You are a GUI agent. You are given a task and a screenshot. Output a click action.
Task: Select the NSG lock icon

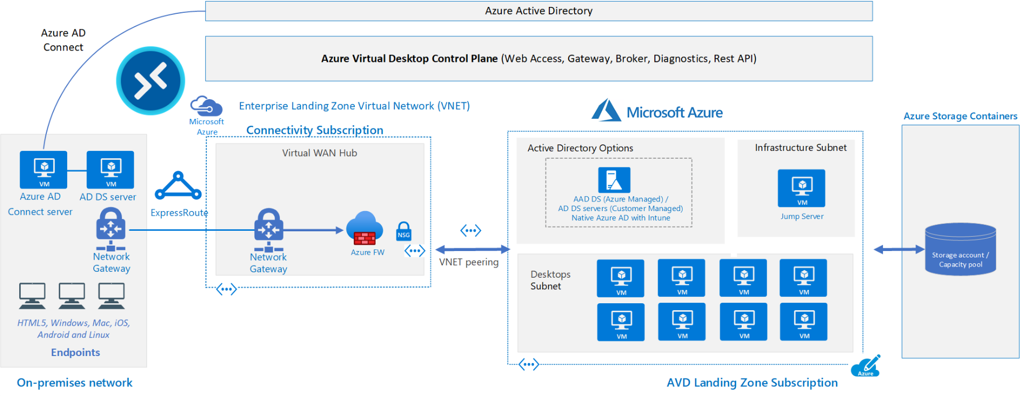coord(404,231)
